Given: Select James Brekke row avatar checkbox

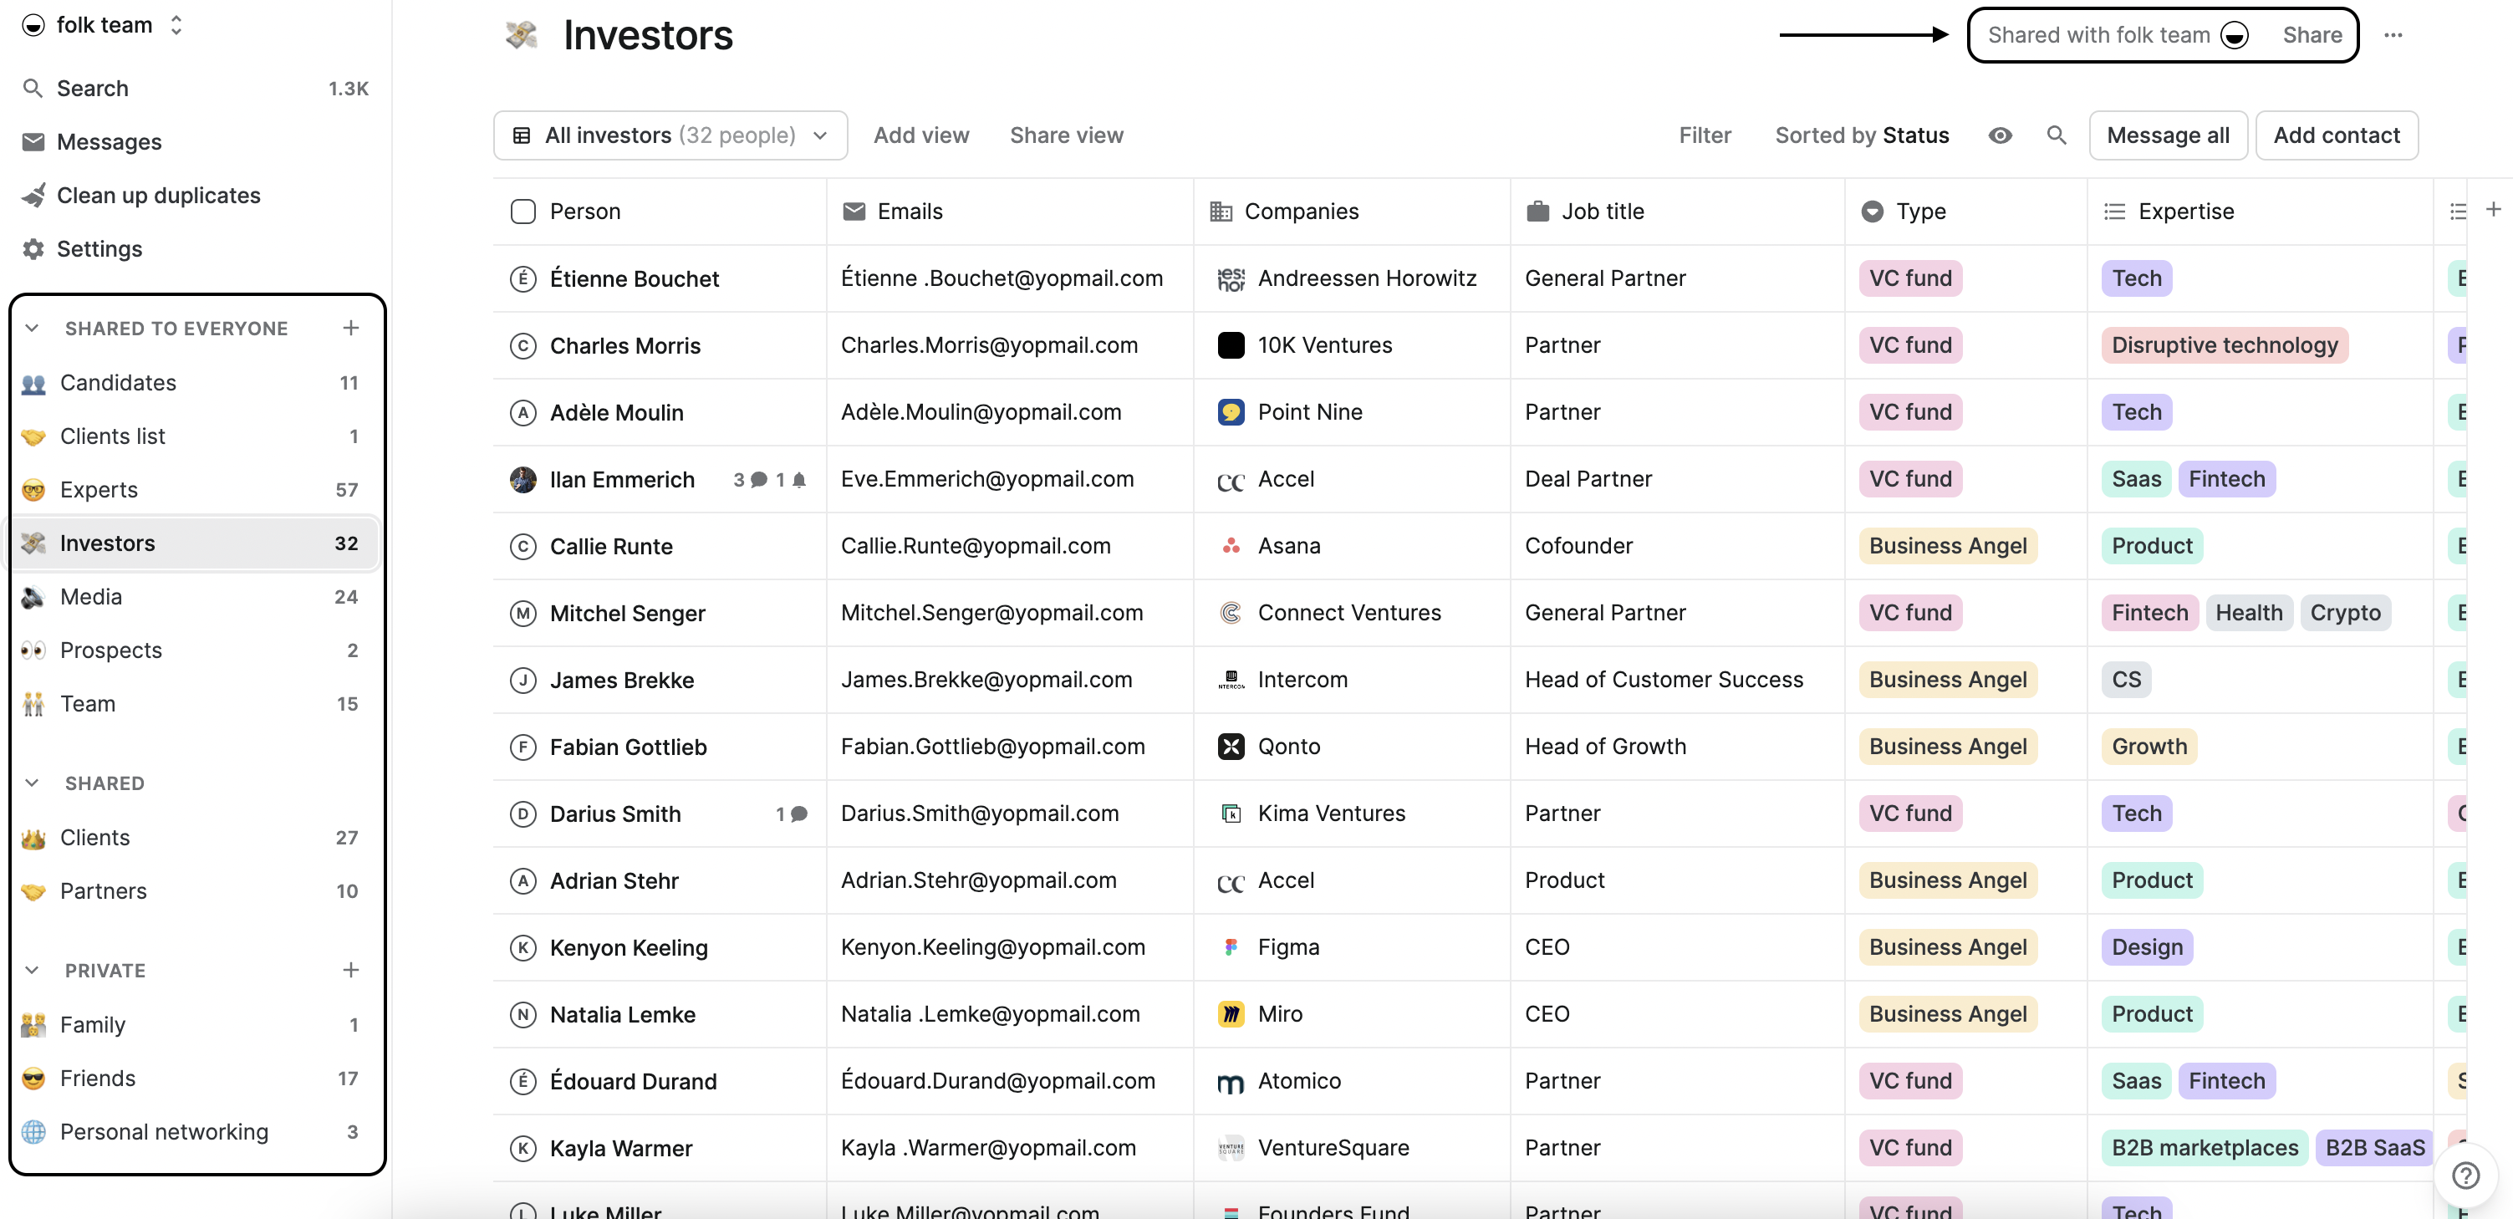Looking at the screenshot, I should coord(522,679).
